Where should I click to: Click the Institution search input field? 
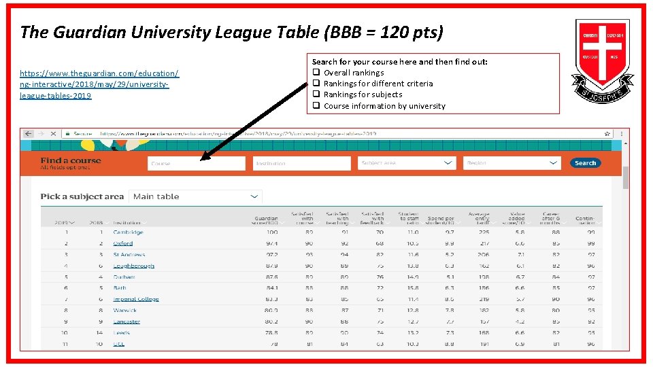pyautogui.click(x=301, y=163)
